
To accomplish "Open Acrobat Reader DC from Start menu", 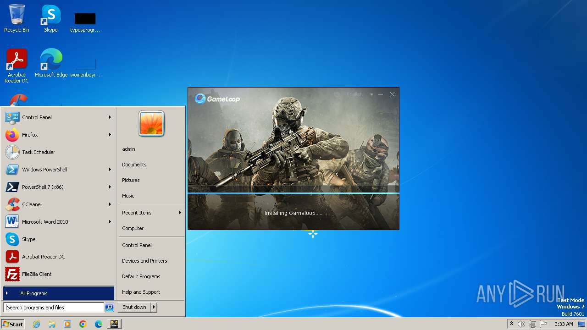I will [58, 257].
